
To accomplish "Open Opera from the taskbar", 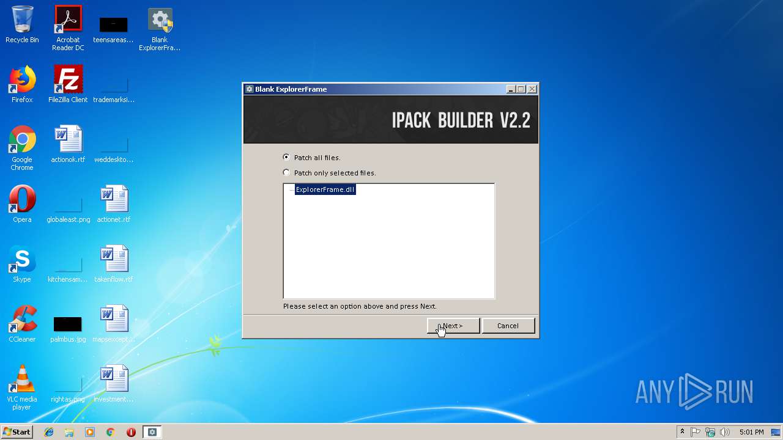I will tap(131, 432).
